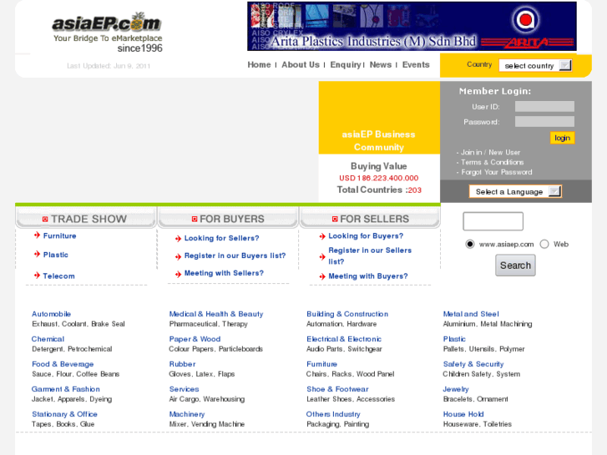607x455 pixels.
Task: Open the Automobile category
Action: click(51, 314)
